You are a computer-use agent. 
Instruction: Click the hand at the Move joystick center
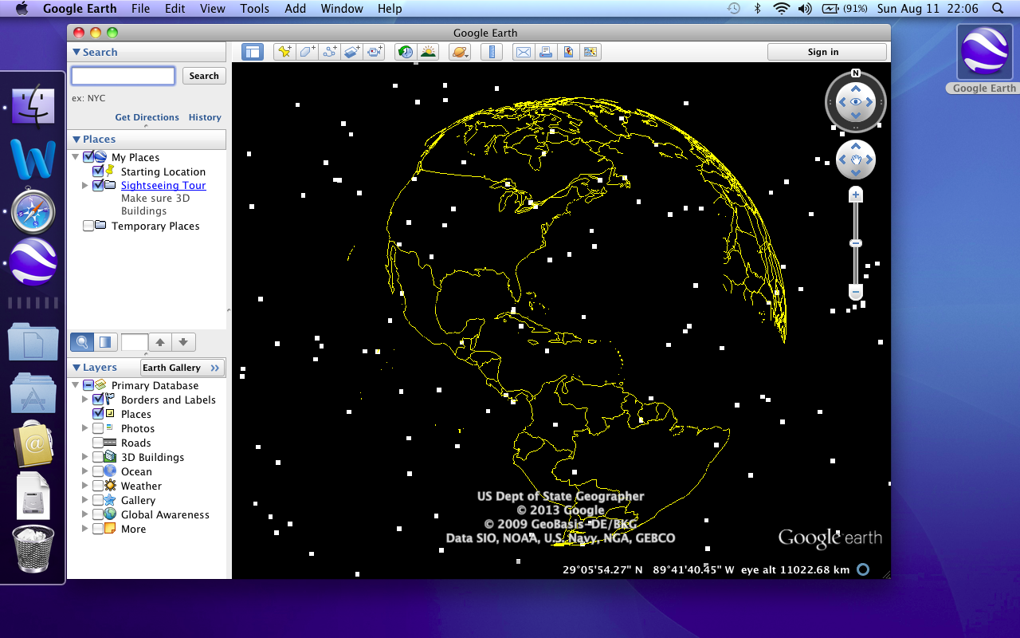[856, 160]
